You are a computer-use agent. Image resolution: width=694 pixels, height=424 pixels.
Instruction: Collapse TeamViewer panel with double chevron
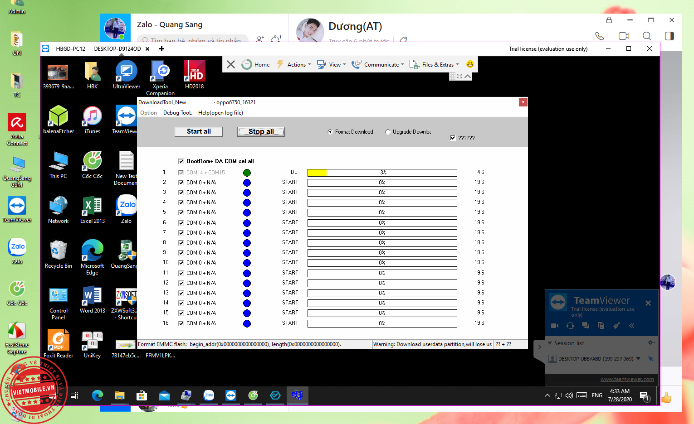(632, 325)
